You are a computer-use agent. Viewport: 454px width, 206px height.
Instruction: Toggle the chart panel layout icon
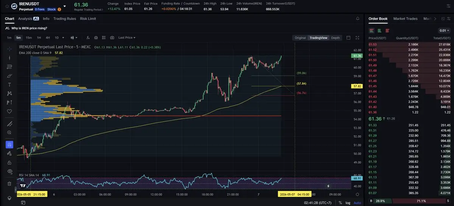[348, 38]
